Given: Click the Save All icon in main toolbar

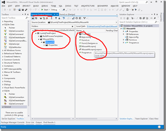Looking at the screenshot, I should coord(26,10).
